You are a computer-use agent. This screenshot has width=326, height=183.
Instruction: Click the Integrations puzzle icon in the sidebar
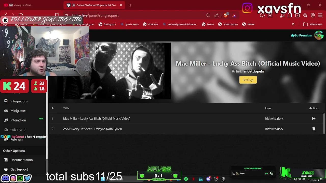[6, 101]
